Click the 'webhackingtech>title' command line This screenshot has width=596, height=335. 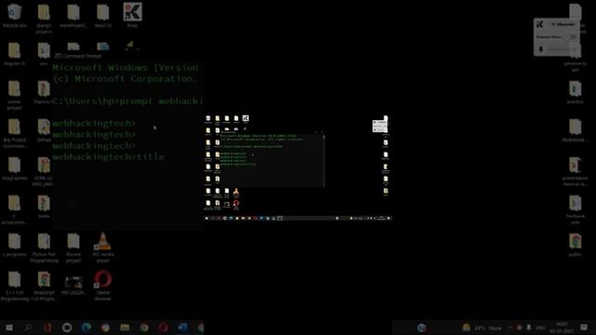tap(108, 157)
